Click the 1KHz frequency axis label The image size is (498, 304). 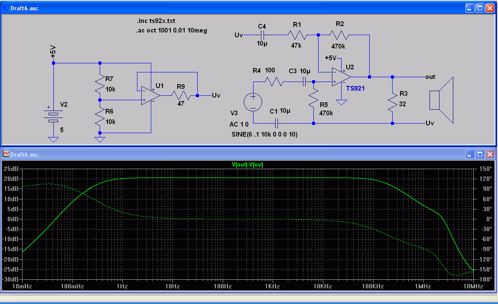click(273, 286)
